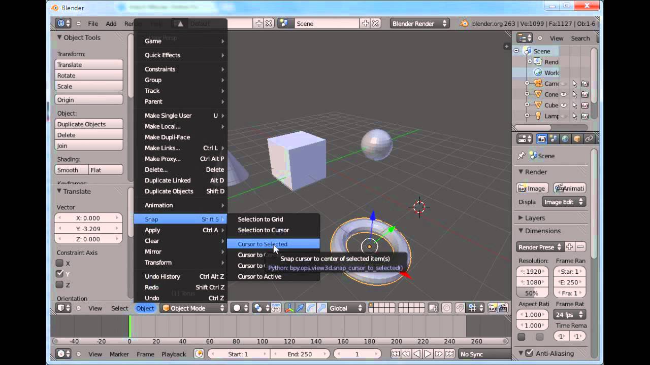Choose Selection to Grid from Snap submenu
This screenshot has width=650, height=365.
pyautogui.click(x=273, y=219)
